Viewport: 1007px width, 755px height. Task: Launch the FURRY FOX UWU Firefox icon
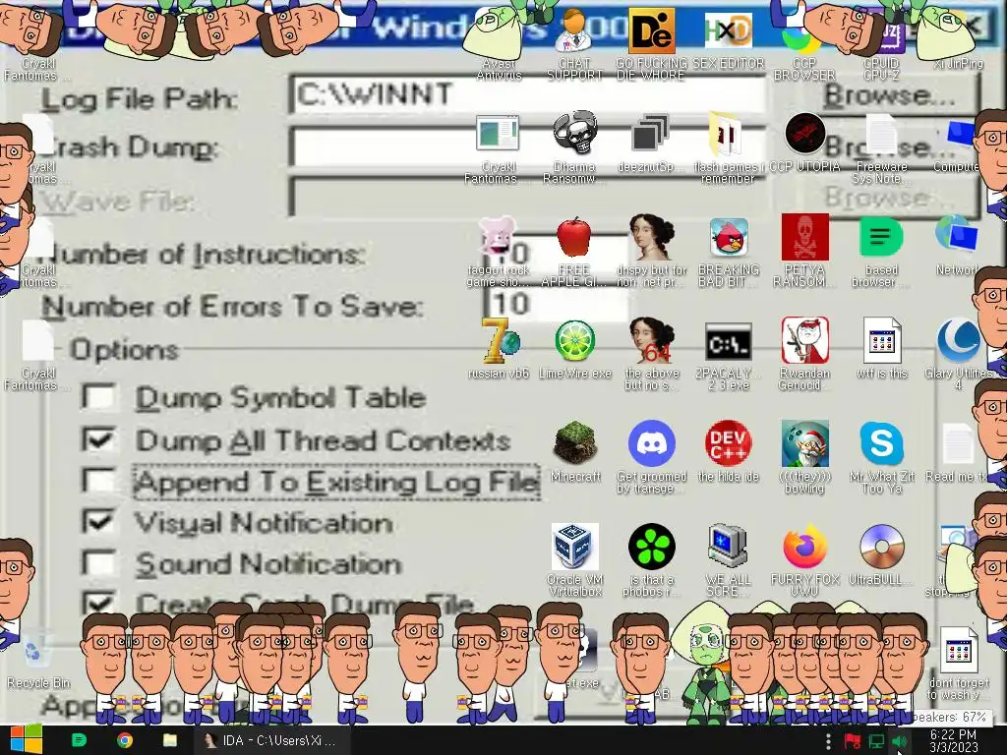pos(804,547)
